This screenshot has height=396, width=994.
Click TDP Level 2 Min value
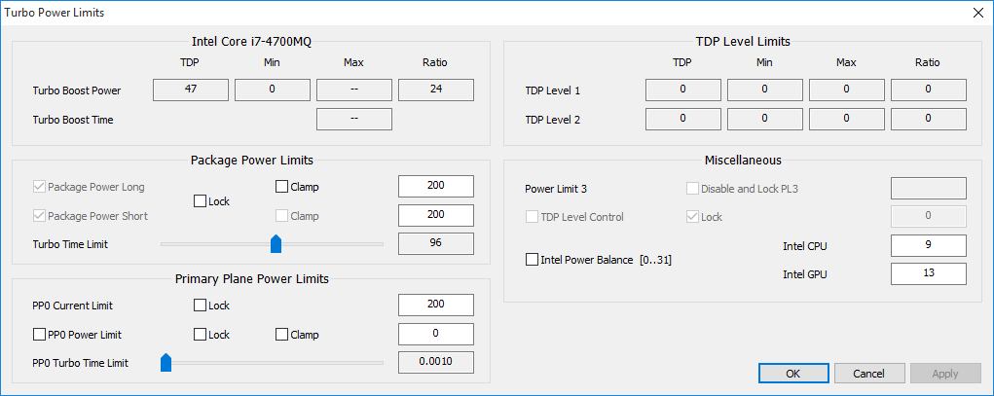pyautogui.click(x=765, y=119)
